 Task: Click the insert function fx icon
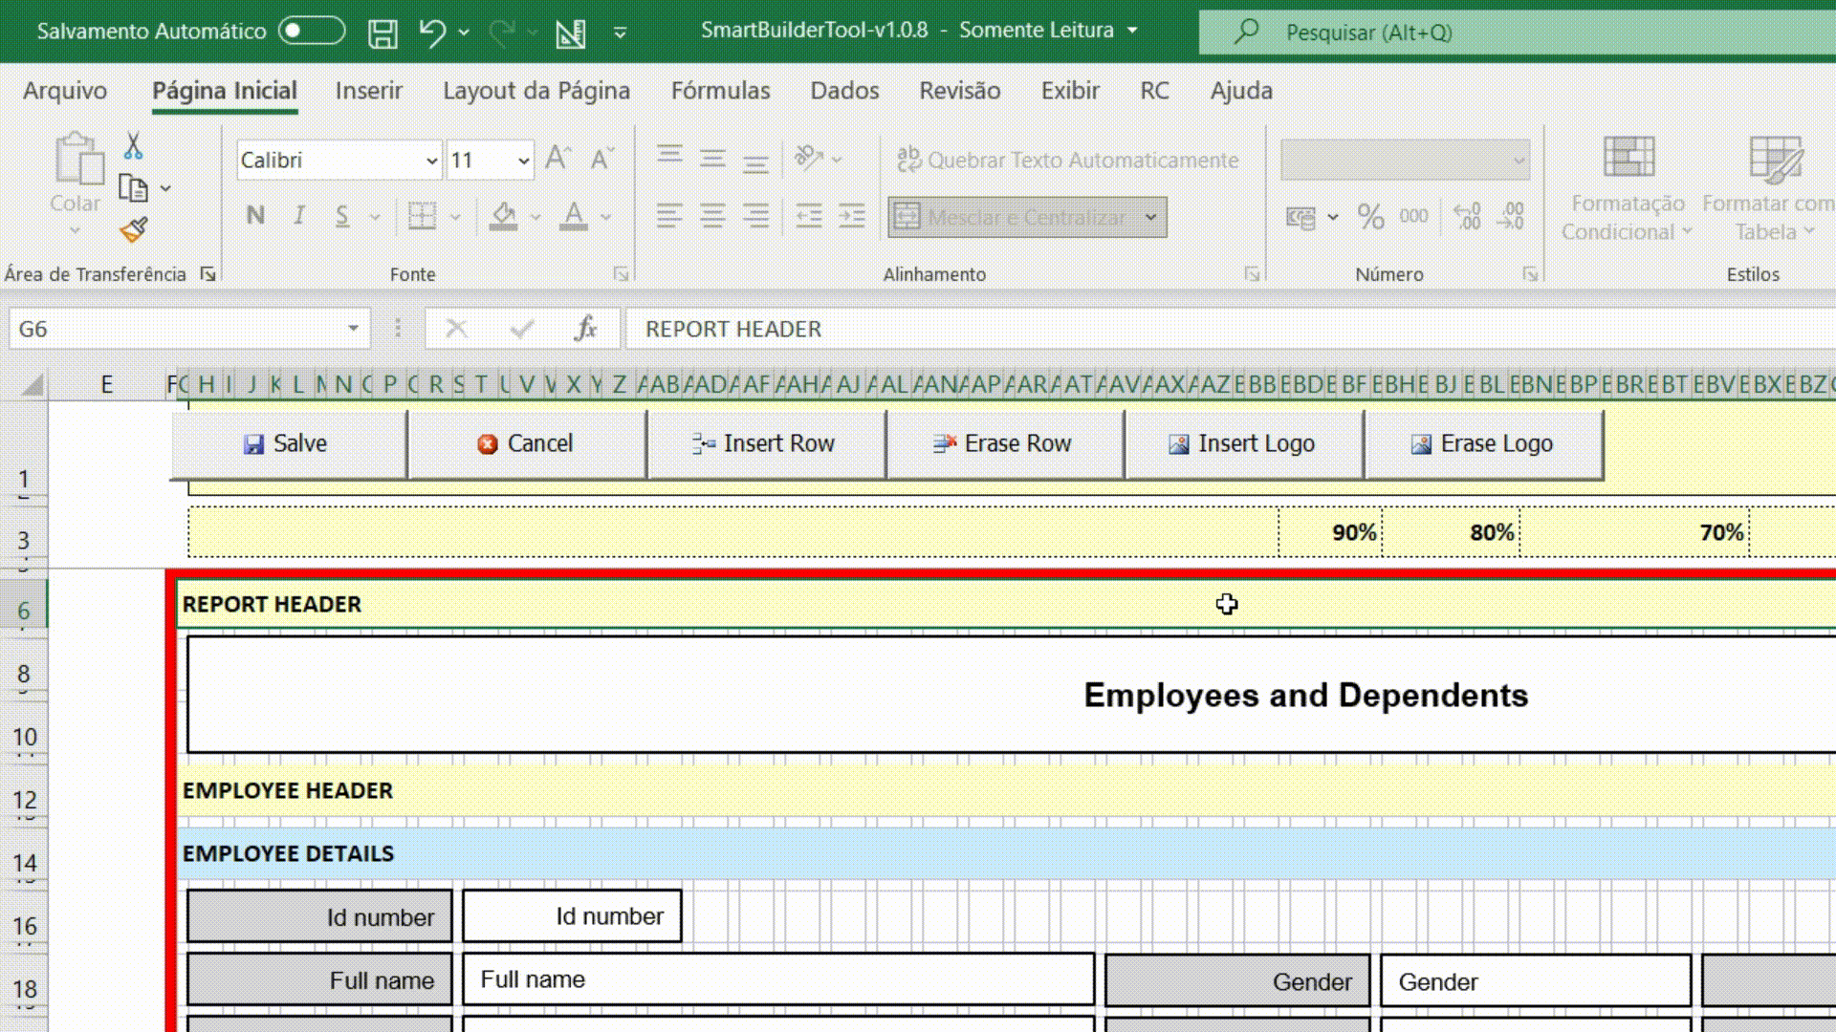pyautogui.click(x=585, y=329)
